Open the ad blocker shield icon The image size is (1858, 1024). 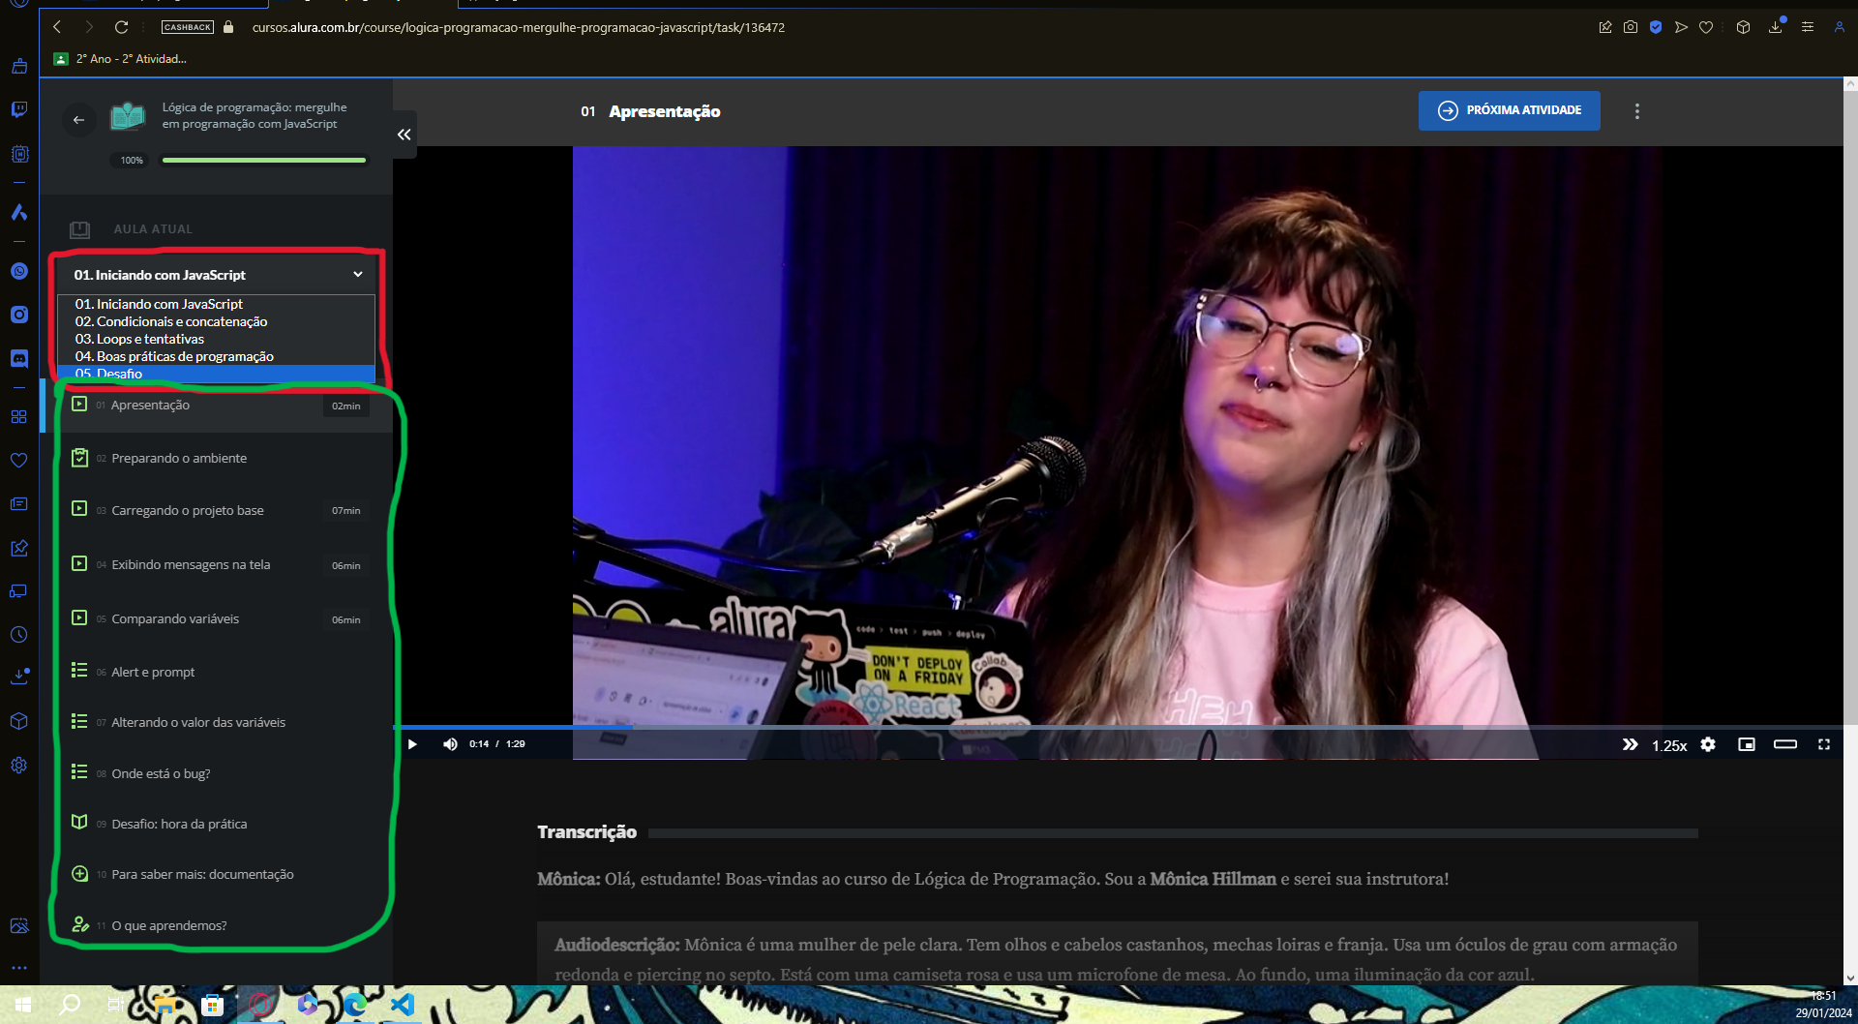(1656, 27)
